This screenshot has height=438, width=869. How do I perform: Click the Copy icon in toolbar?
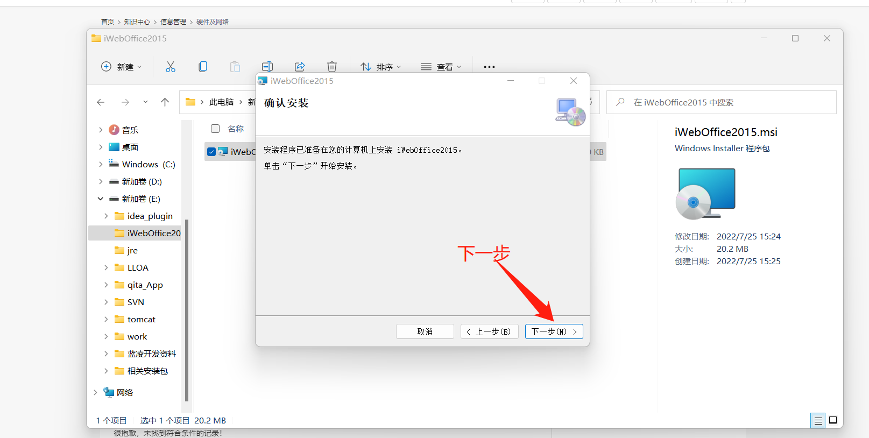tap(203, 67)
